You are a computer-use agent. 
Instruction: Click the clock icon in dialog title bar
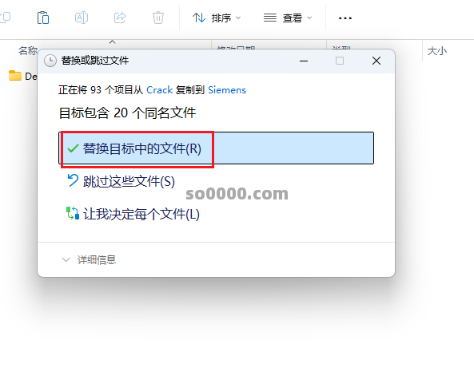[50, 61]
